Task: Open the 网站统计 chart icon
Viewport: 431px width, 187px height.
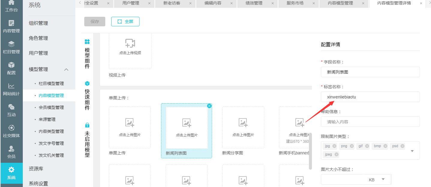Action: point(11,86)
